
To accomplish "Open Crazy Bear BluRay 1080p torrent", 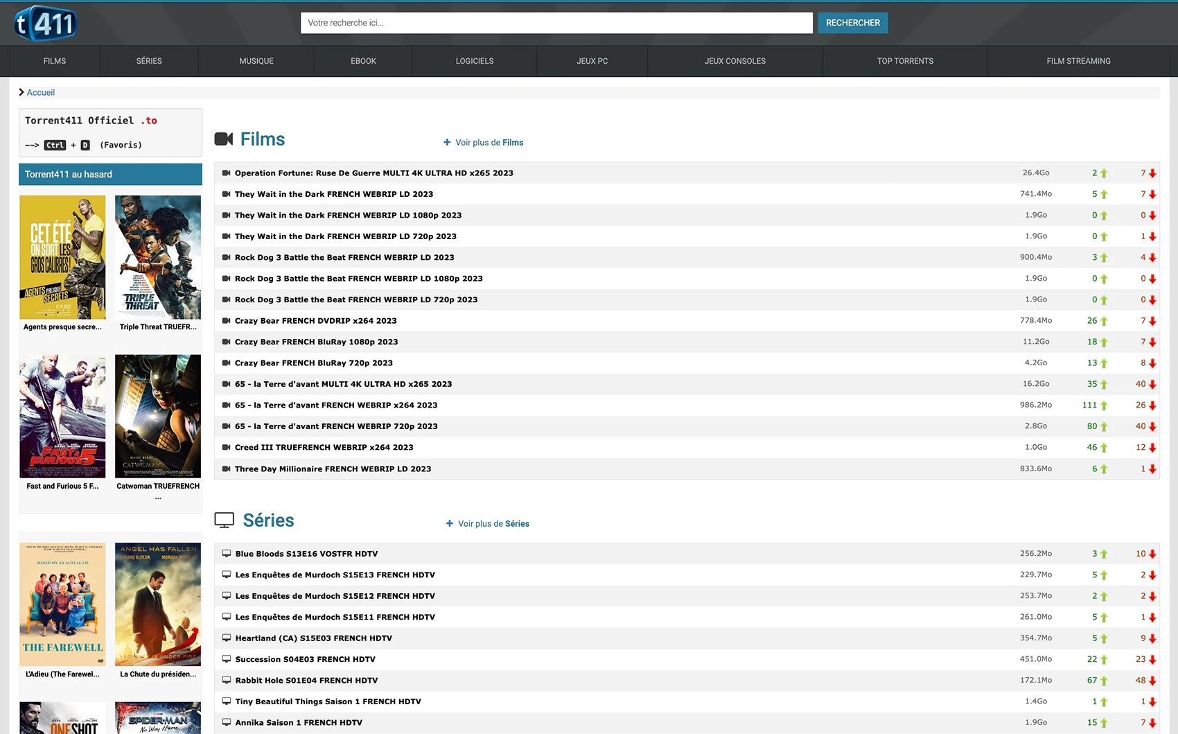I will click(317, 342).
